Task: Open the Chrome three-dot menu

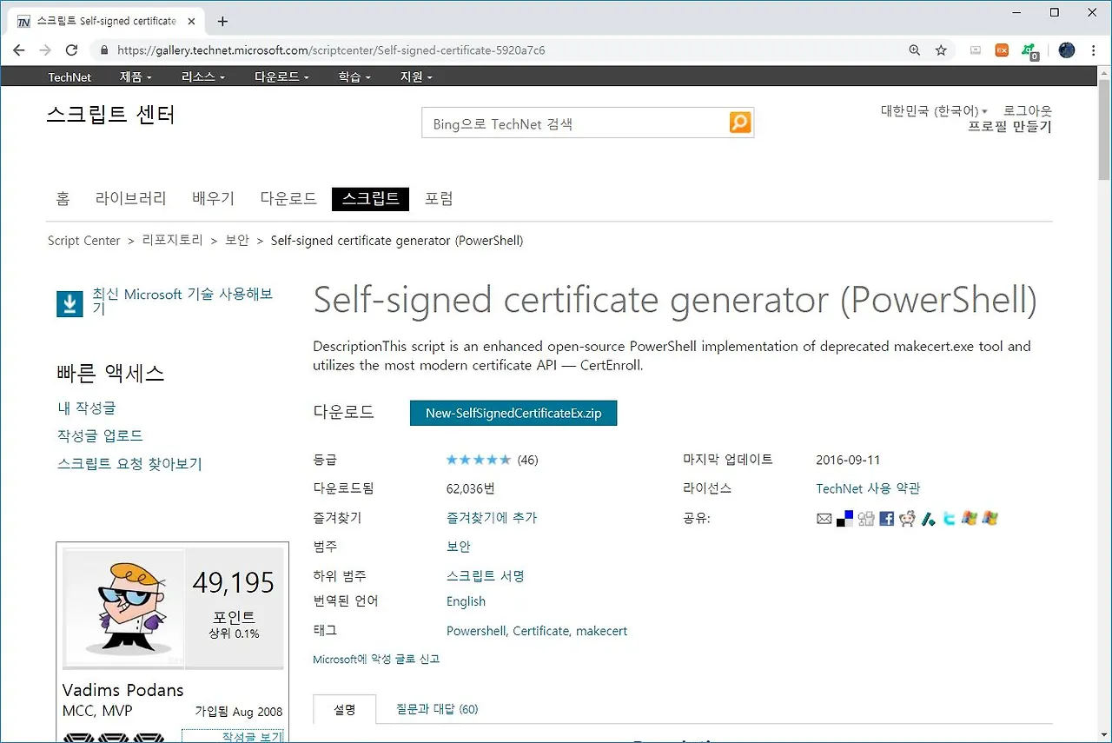Action: coord(1094,50)
